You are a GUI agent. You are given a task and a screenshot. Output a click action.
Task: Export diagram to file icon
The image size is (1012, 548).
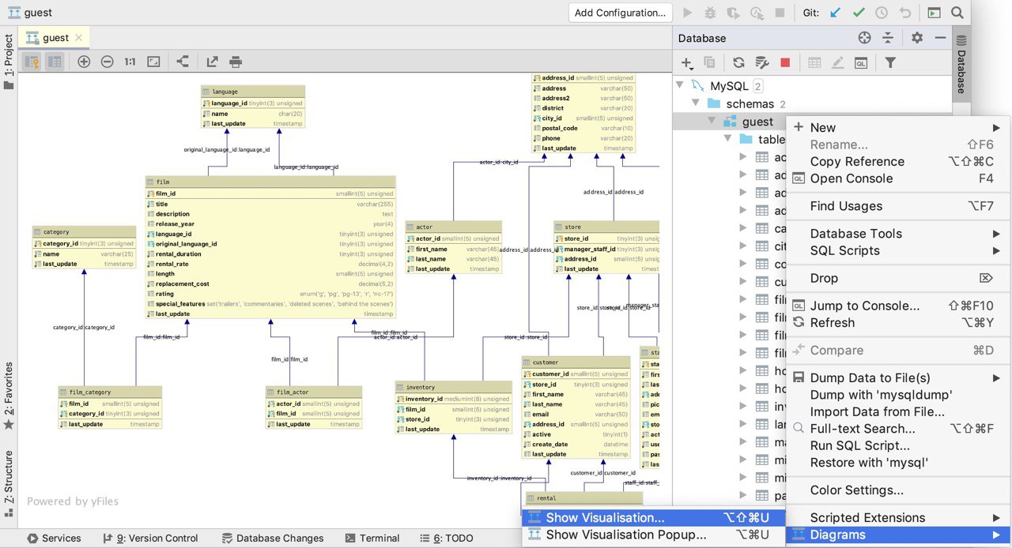click(212, 62)
